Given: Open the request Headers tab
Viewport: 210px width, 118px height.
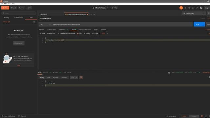Looking at the screenshot, I should [x=63, y=29].
